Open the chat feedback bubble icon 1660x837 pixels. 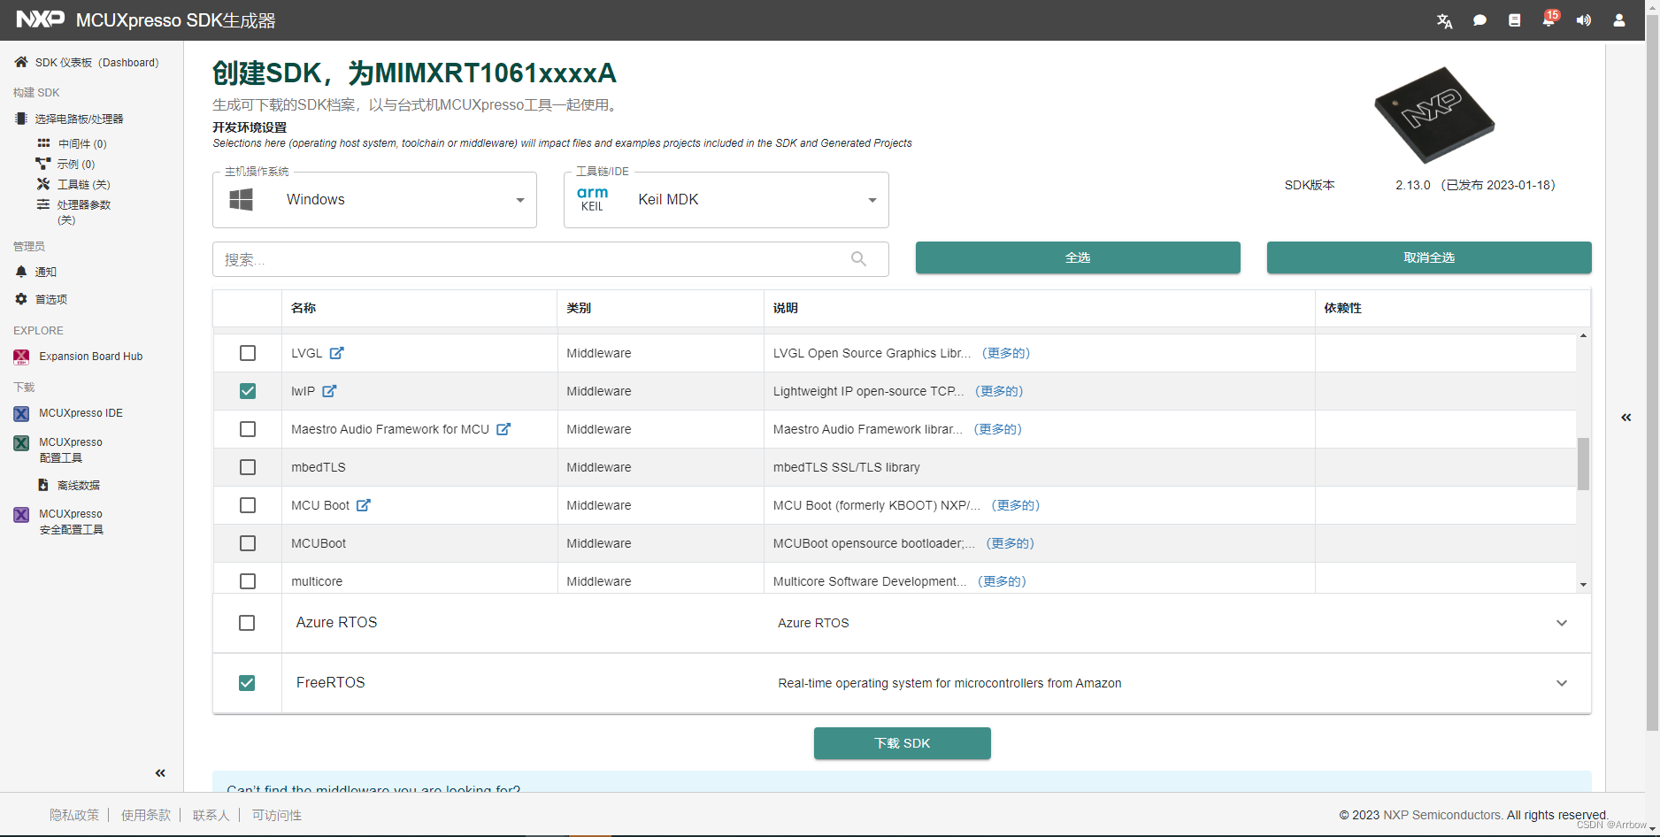click(x=1479, y=20)
